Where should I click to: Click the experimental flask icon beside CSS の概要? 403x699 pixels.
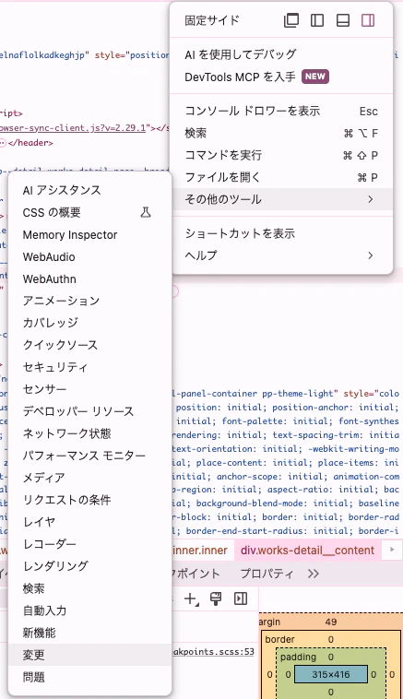(146, 212)
